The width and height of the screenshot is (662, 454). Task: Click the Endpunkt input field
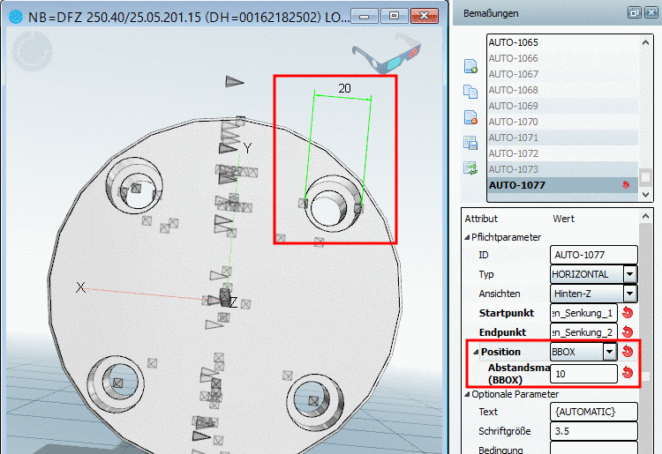[x=584, y=332]
